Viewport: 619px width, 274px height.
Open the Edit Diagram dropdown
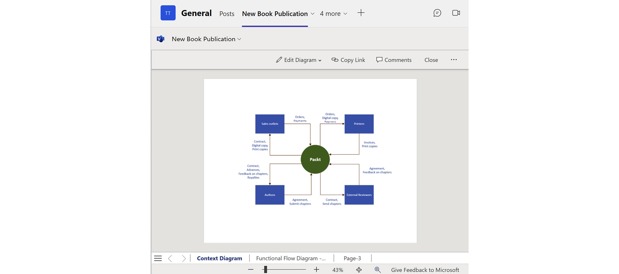tap(299, 60)
